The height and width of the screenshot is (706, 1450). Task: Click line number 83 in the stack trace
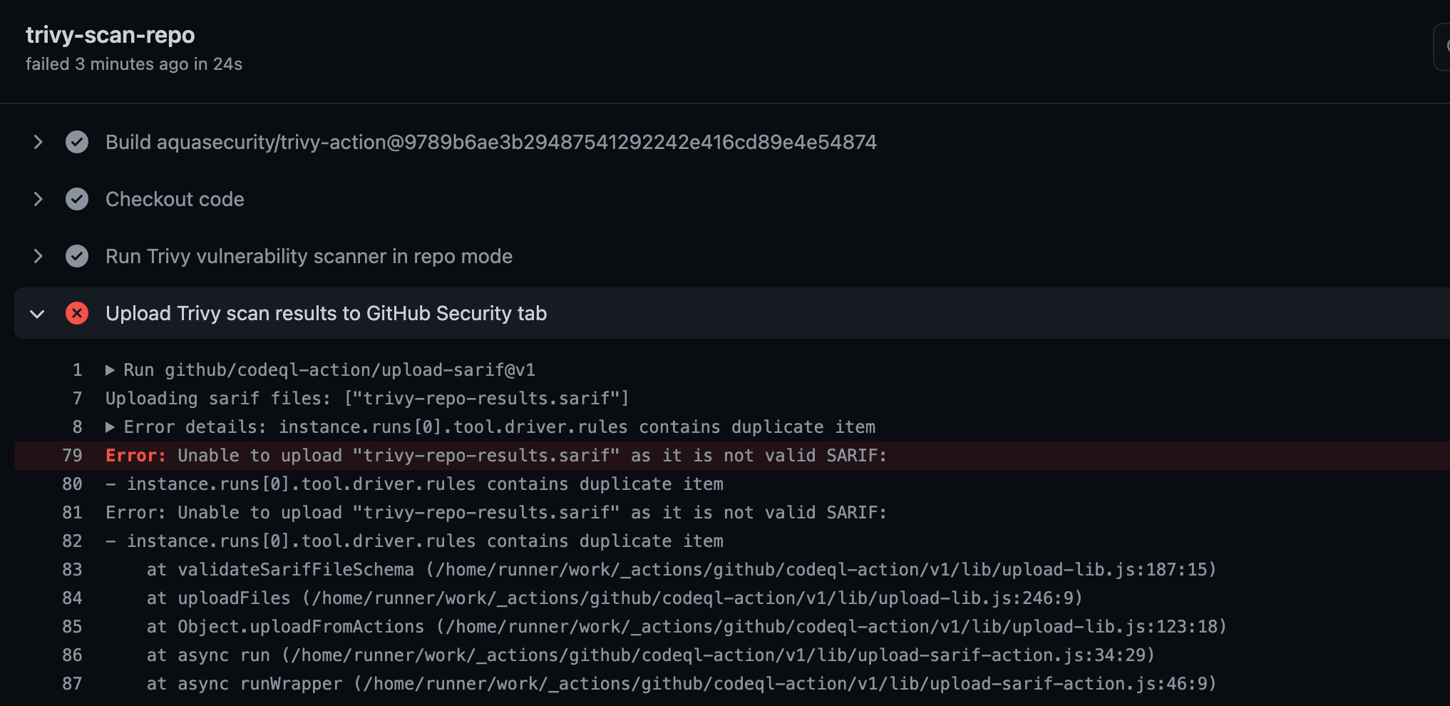click(x=72, y=569)
